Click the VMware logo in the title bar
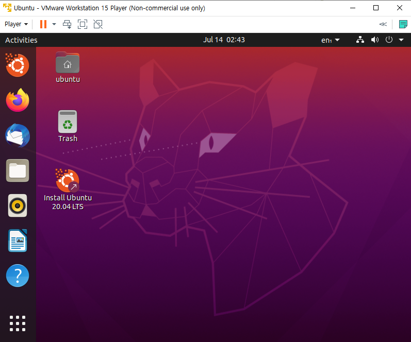Image resolution: width=411 pixels, height=342 pixels. pyautogui.click(x=7, y=8)
